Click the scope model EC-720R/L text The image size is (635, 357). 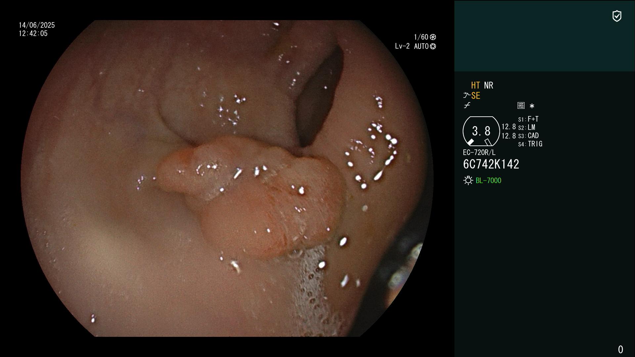pyautogui.click(x=479, y=152)
